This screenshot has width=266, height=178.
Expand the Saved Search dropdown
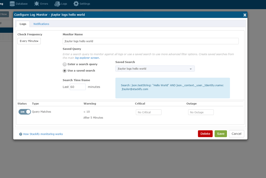tap(155, 69)
